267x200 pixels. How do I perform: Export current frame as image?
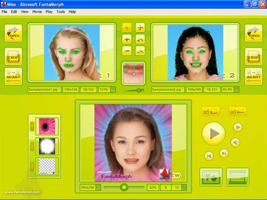211,177
